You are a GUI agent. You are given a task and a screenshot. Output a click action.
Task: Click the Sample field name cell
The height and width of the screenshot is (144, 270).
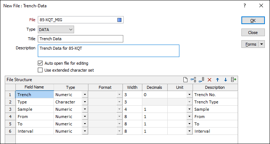point(34,109)
